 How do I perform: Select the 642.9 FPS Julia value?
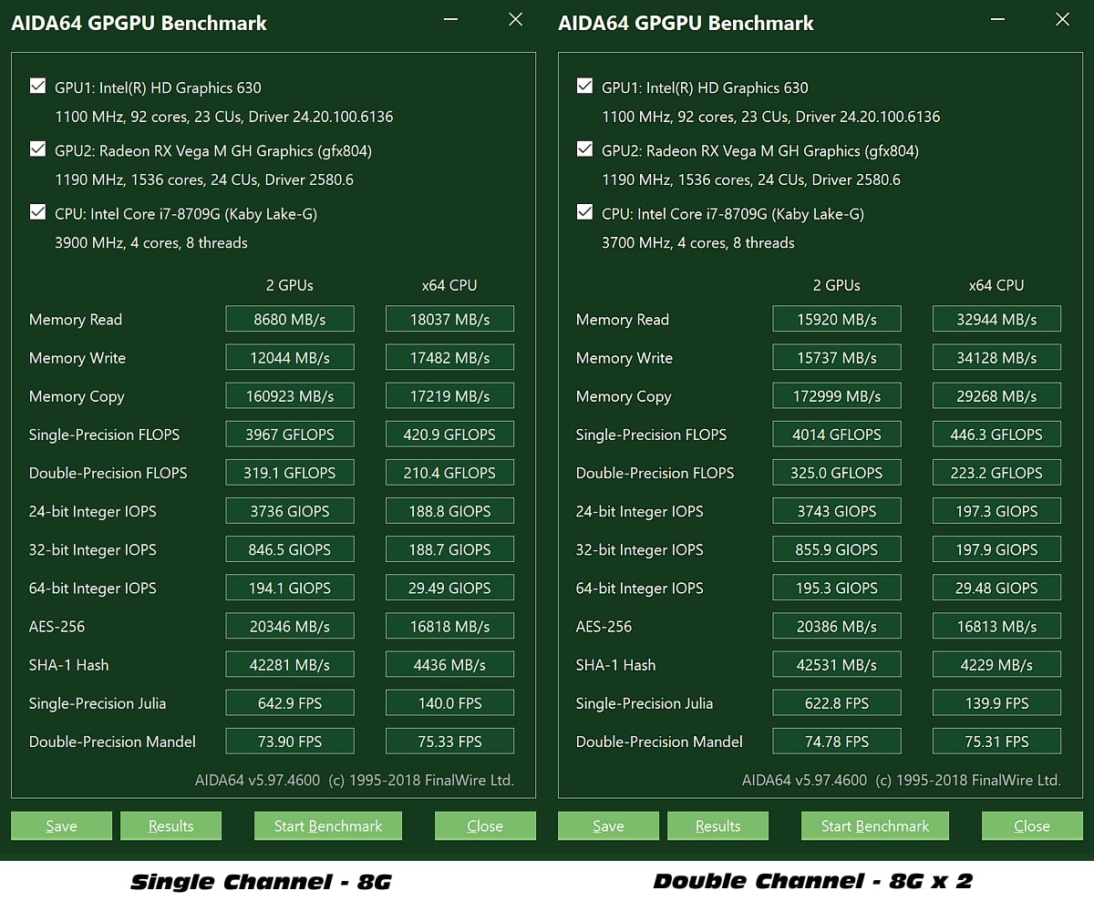[290, 702]
